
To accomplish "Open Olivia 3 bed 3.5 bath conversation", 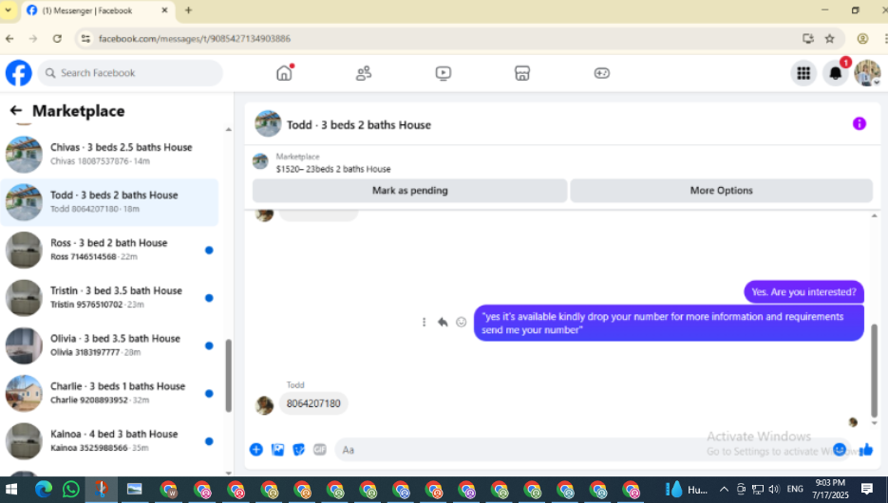I will pos(109,345).
